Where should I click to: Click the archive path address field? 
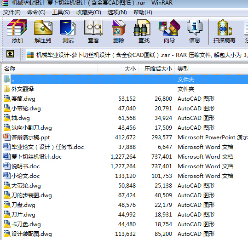[x=137, y=55]
